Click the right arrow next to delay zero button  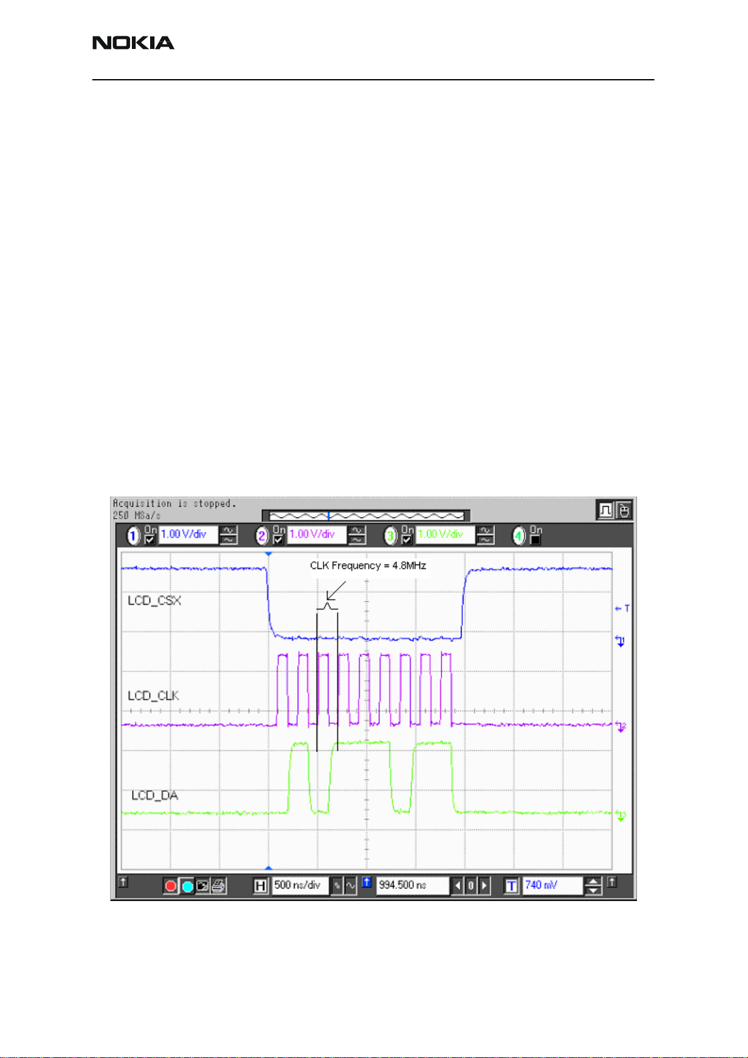(x=484, y=886)
